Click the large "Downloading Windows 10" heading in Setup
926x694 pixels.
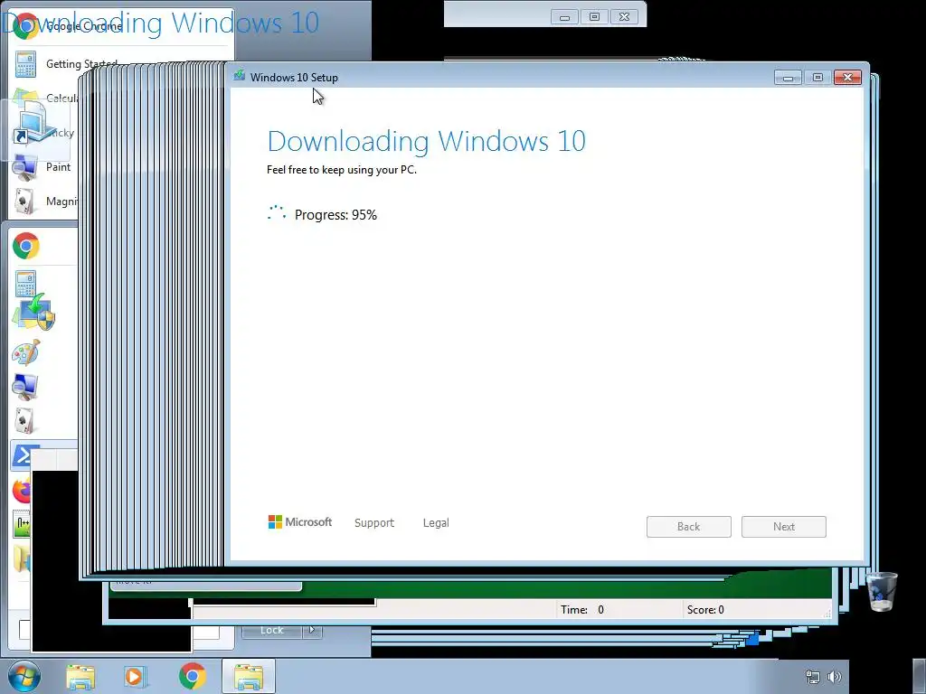(x=427, y=141)
